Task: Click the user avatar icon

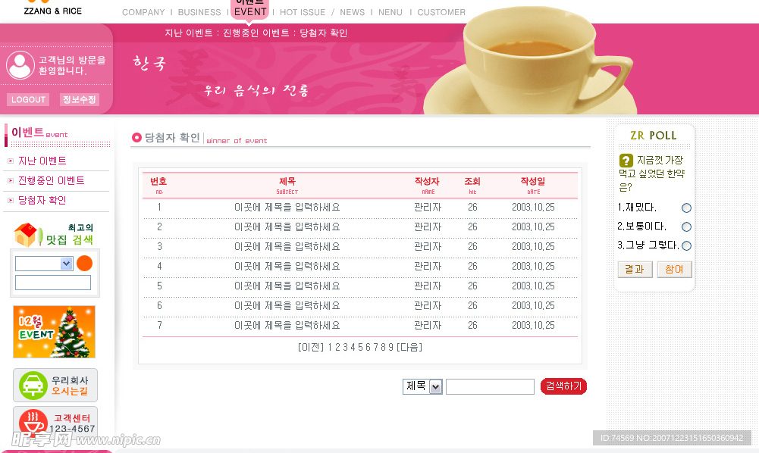Action: pyautogui.click(x=20, y=65)
